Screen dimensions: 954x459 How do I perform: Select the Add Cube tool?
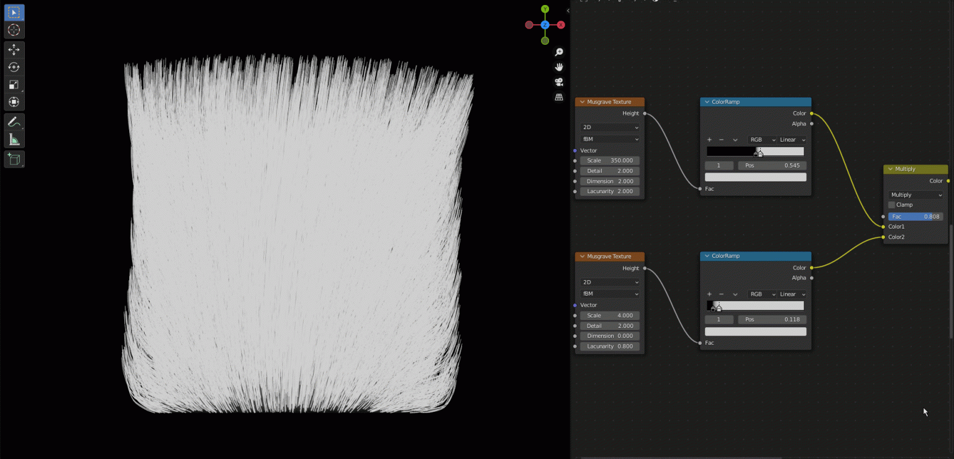tap(14, 159)
